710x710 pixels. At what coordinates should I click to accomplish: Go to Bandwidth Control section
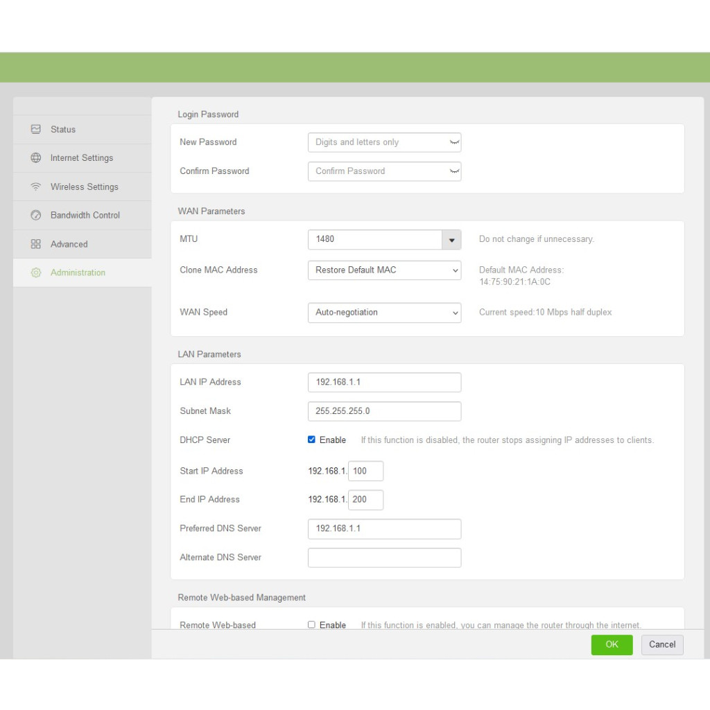tap(85, 216)
